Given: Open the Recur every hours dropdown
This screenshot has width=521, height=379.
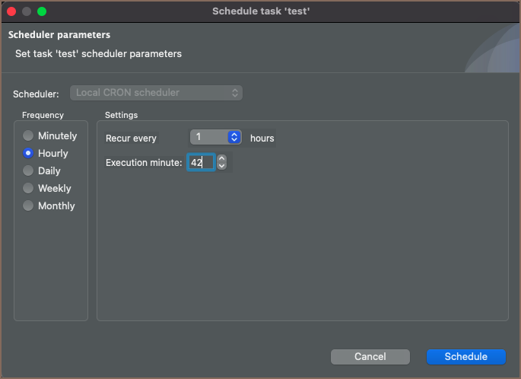Looking at the screenshot, I should click(216, 138).
